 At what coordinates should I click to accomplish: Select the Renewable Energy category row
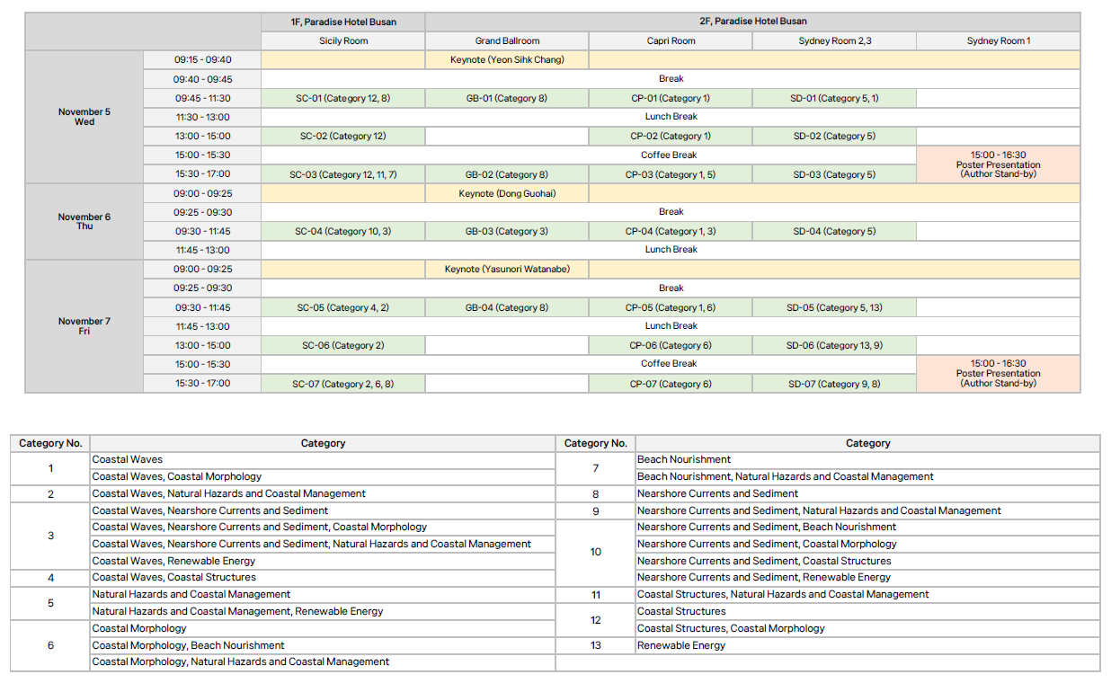pos(681,645)
